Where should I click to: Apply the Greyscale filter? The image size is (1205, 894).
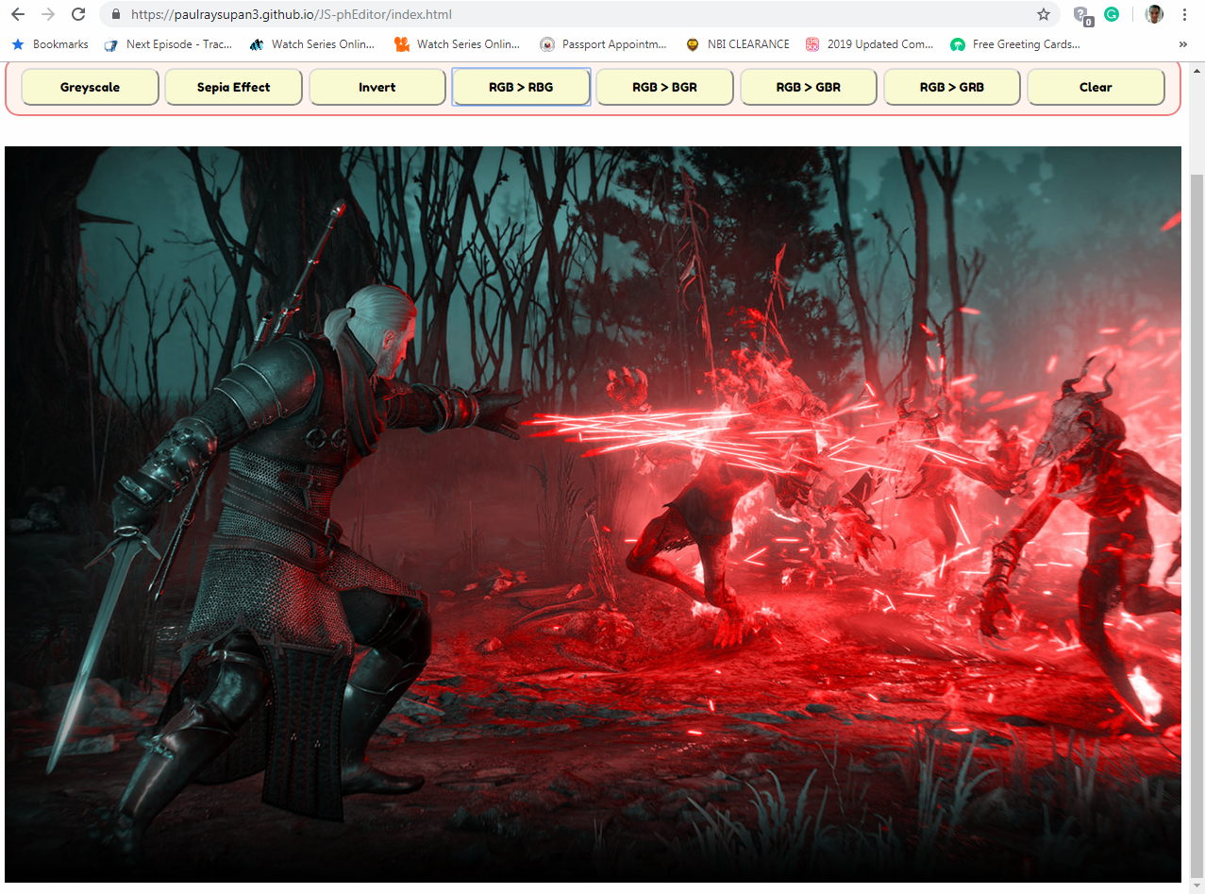90,87
